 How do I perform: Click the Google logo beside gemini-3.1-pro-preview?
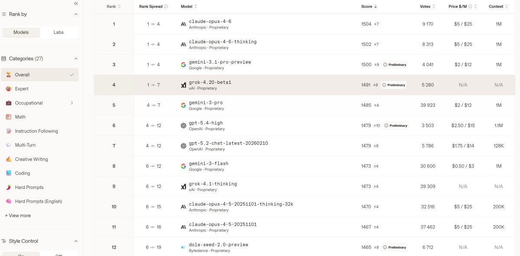pos(183,65)
